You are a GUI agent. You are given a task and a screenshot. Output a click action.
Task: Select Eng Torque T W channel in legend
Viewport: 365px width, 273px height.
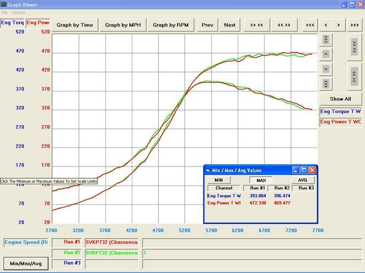[x=340, y=111]
